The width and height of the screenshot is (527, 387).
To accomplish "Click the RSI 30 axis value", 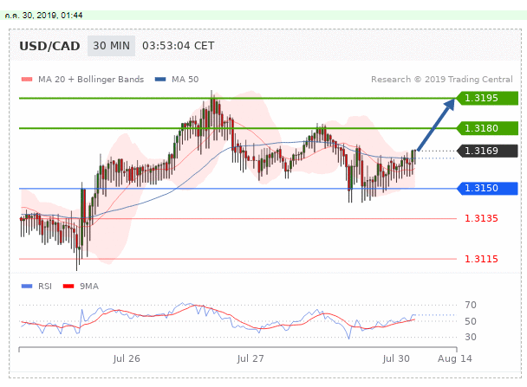I will pyautogui.click(x=471, y=337).
